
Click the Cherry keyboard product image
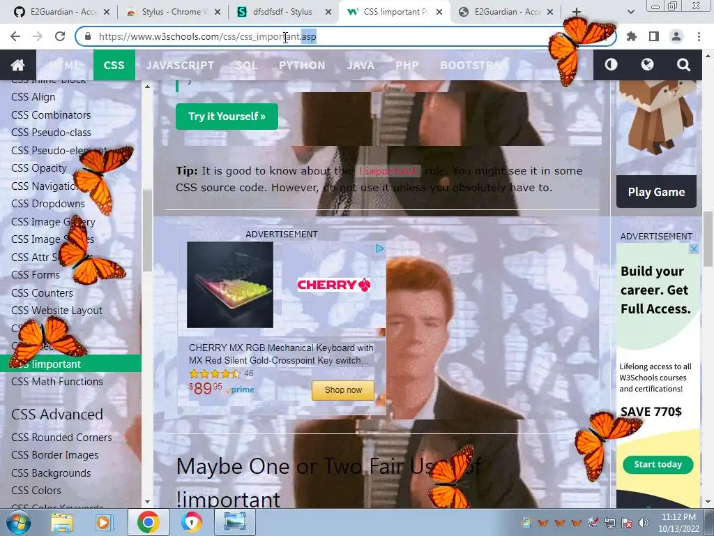coord(230,285)
